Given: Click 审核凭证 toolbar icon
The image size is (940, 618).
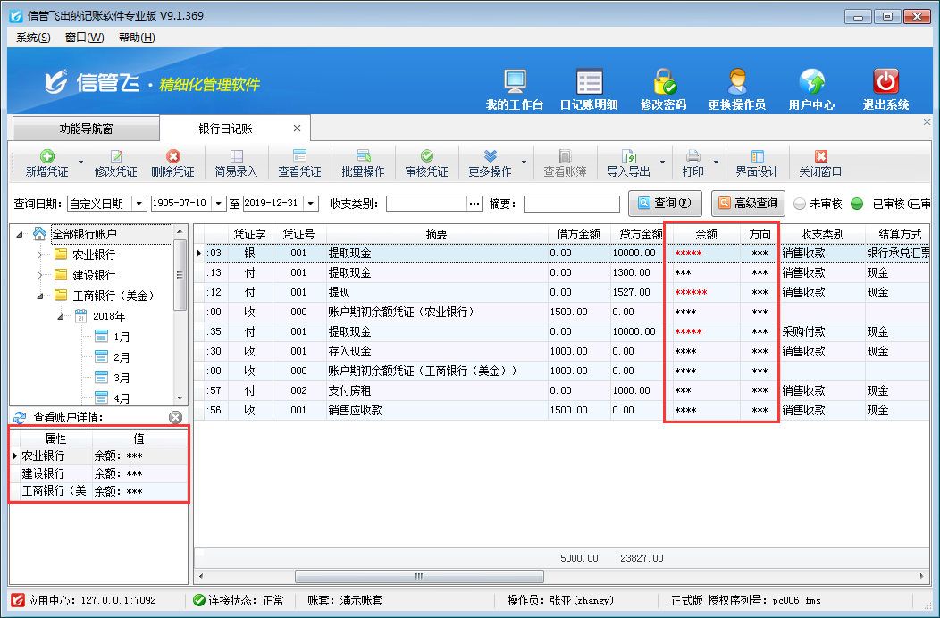Looking at the screenshot, I should pyautogui.click(x=427, y=163).
